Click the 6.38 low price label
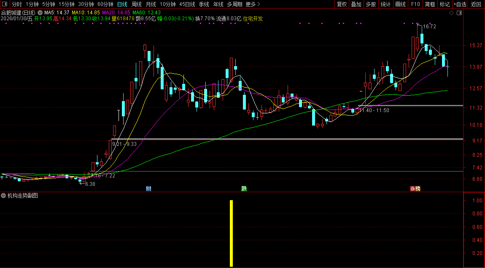The width and height of the screenshot is (485, 268). click(90, 184)
